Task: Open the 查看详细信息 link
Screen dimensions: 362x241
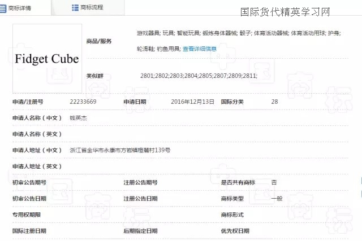Action: [x=199, y=49]
